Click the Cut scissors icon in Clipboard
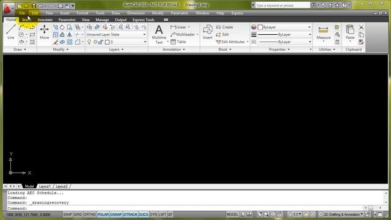 point(361,27)
